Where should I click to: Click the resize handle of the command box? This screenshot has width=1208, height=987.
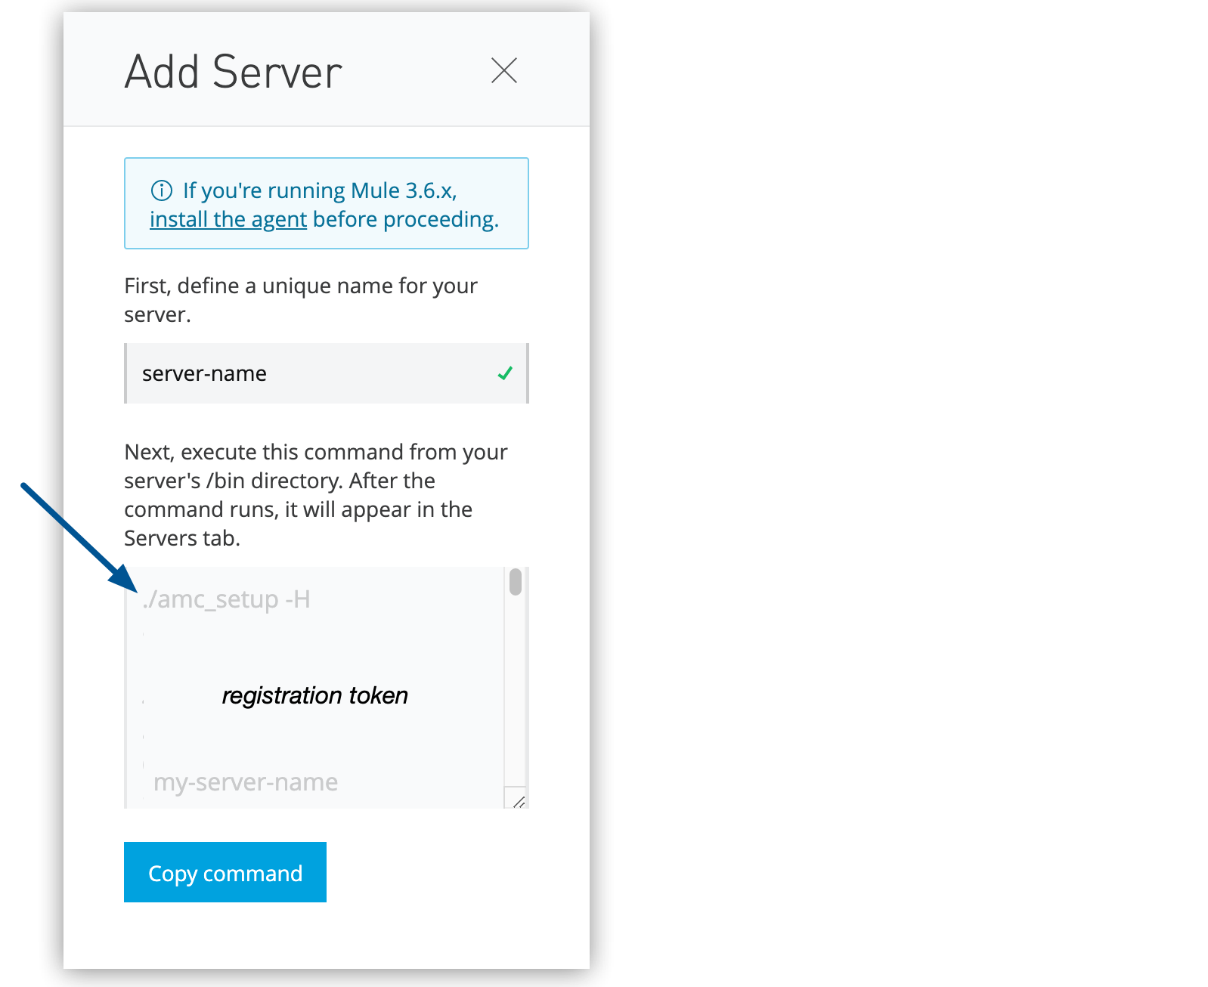(519, 803)
